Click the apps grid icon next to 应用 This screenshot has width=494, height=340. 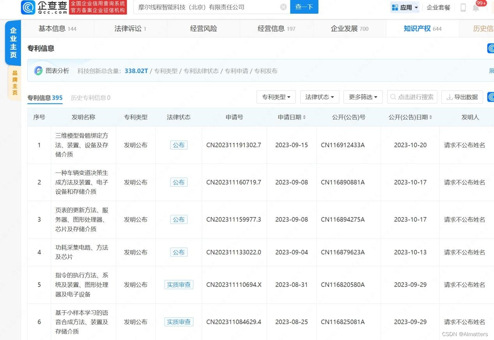(395, 7)
